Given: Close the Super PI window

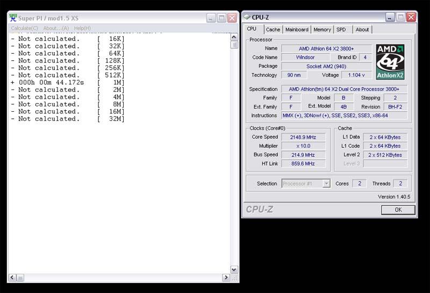Looking at the screenshot, I should click(232, 18).
